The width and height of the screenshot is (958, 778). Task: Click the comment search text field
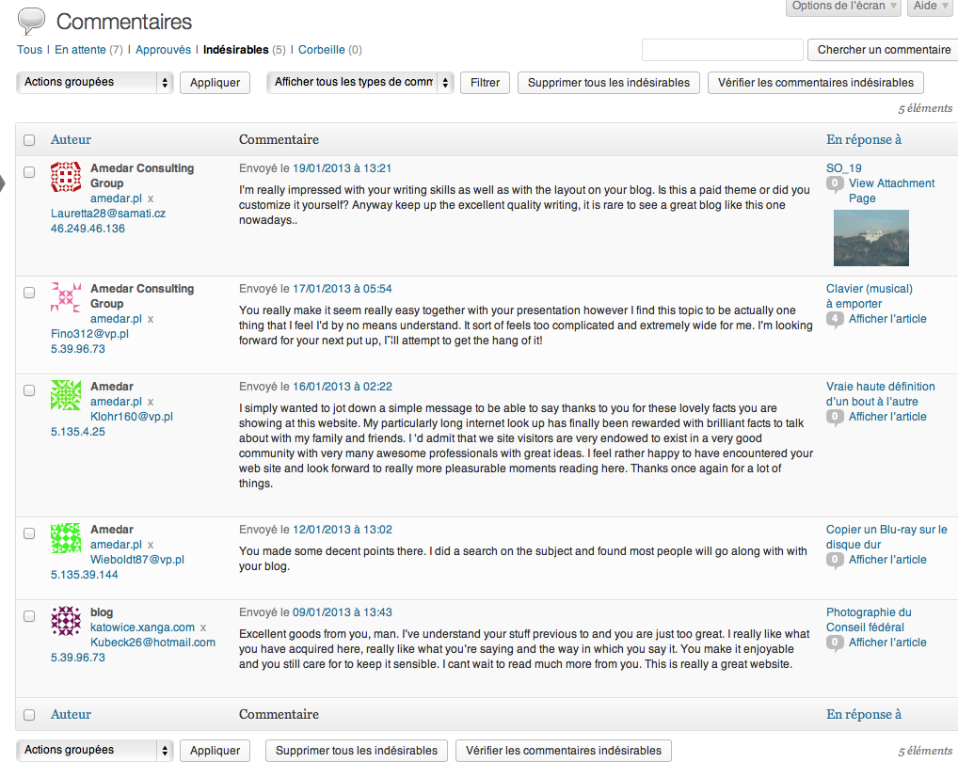(722, 50)
